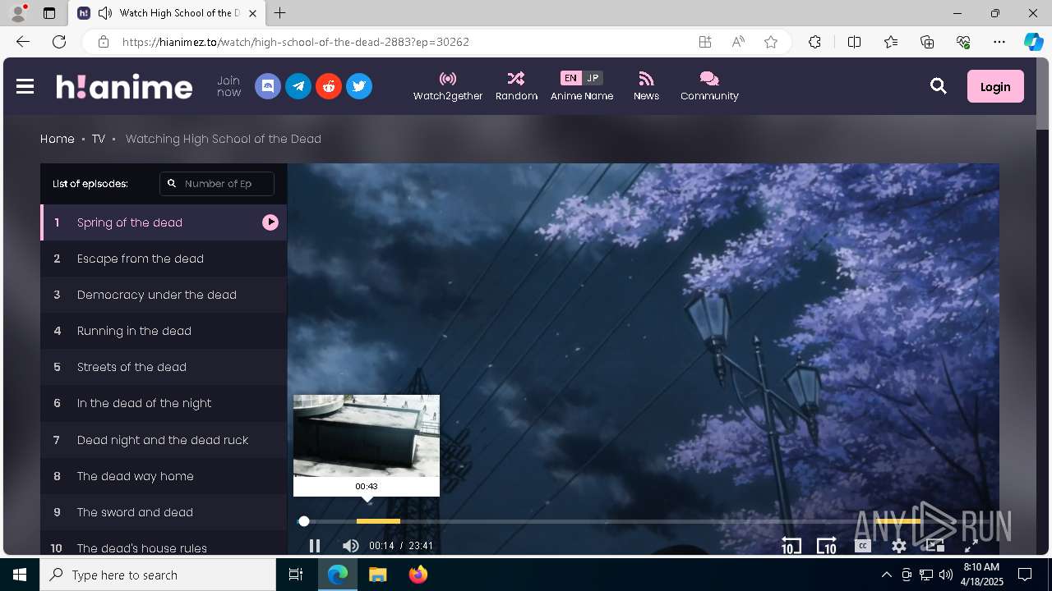Screen dimensions: 1052x591
Task: Click the taskbar search box
Action: tap(158, 575)
